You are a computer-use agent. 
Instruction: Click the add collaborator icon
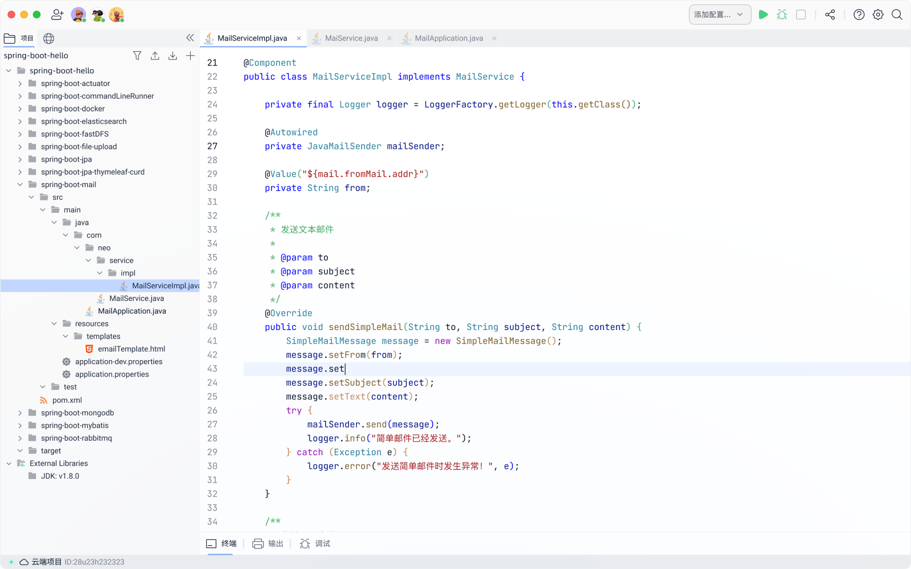point(57,15)
